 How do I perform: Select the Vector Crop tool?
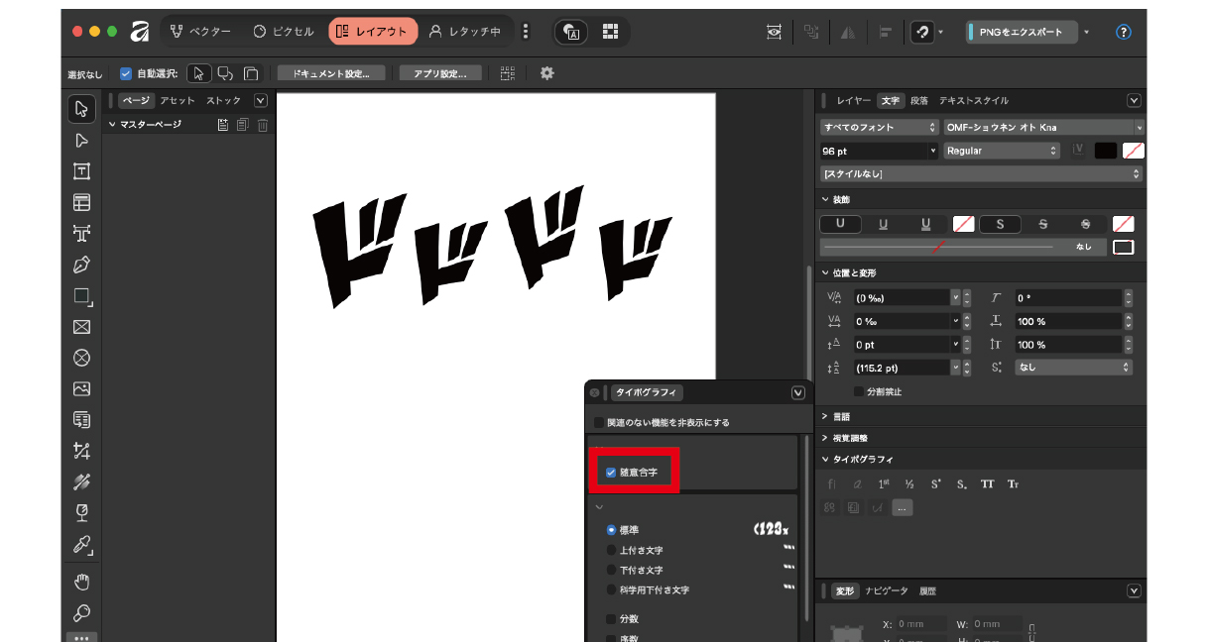click(82, 452)
